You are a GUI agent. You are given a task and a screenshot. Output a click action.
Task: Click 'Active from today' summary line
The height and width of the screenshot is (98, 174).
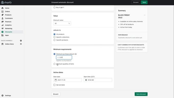(x=126, y=27)
